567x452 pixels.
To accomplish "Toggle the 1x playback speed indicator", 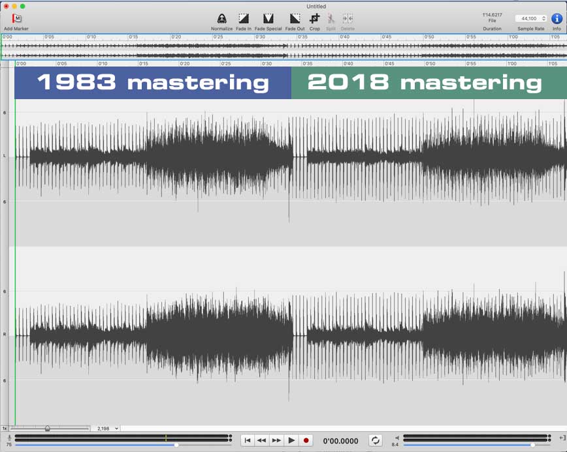I will click(5, 429).
